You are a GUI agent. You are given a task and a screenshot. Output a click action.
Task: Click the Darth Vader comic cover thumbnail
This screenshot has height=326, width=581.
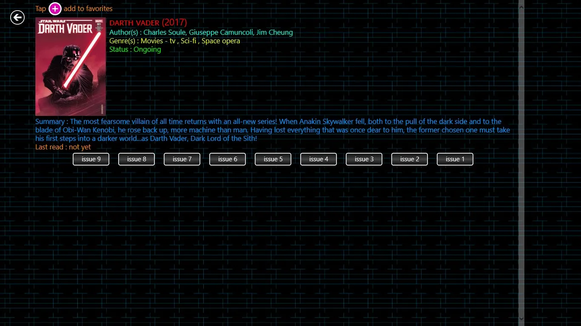click(71, 67)
